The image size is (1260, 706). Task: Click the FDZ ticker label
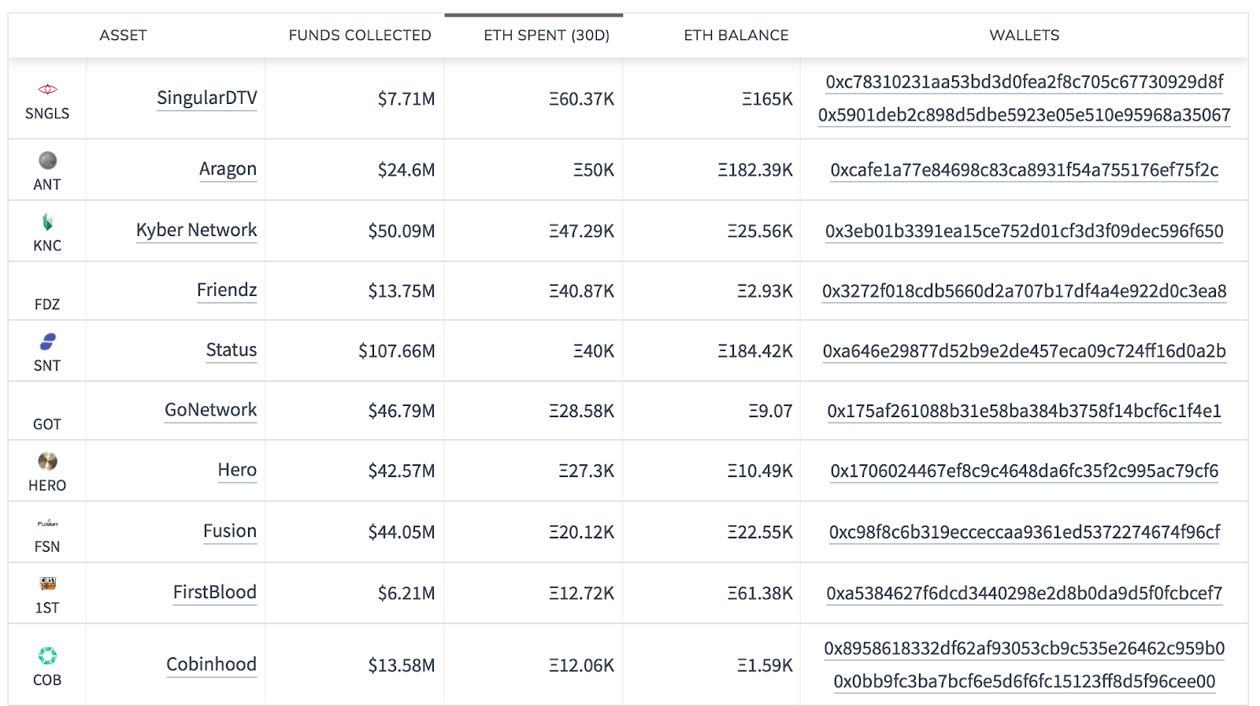click(47, 305)
